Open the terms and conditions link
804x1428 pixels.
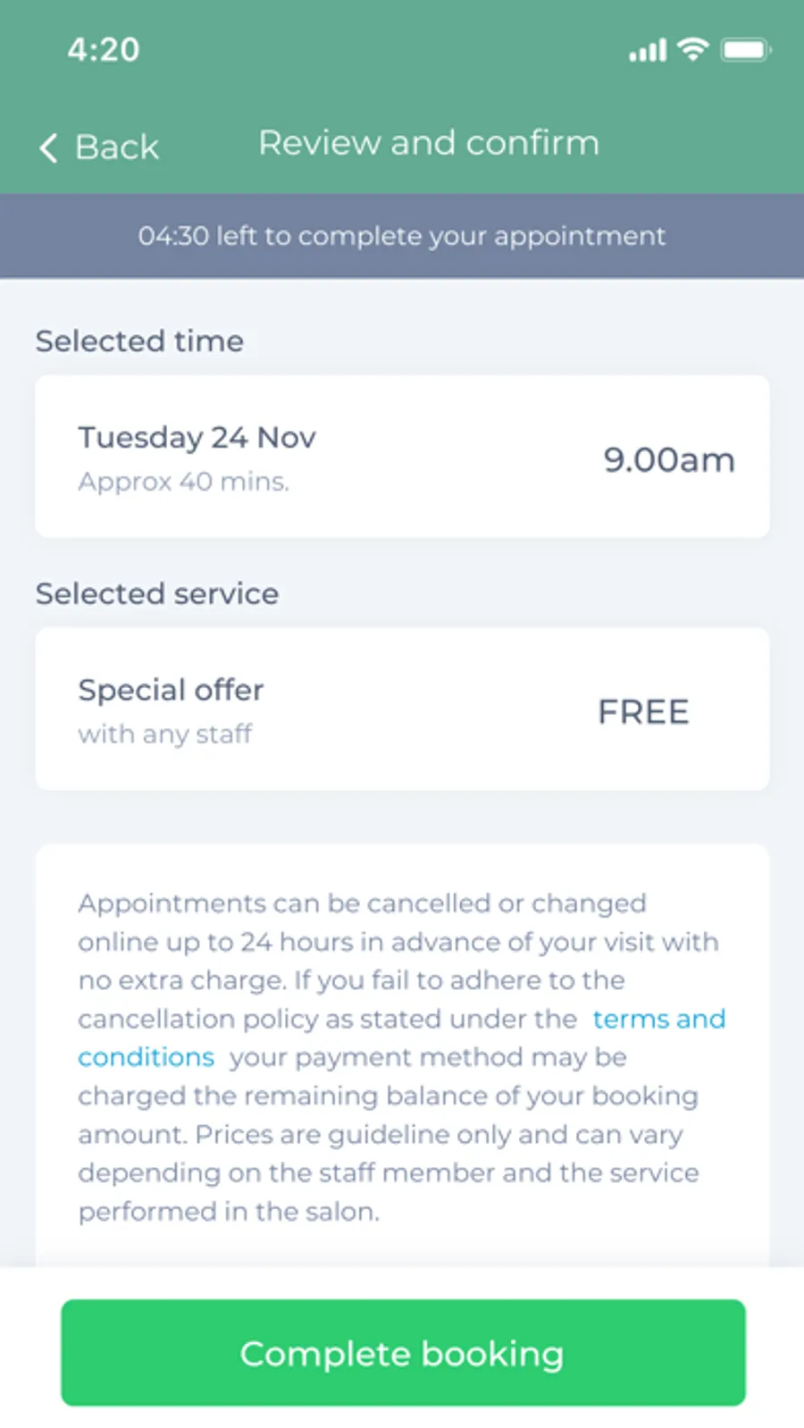coord(658,1019)
